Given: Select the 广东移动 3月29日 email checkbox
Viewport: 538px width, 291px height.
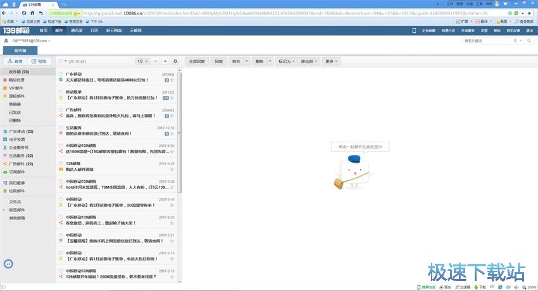Looking at the screenshot, I should point(61,73).
